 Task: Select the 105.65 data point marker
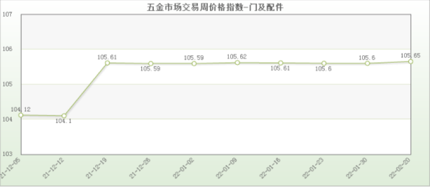tap(411, 61)
